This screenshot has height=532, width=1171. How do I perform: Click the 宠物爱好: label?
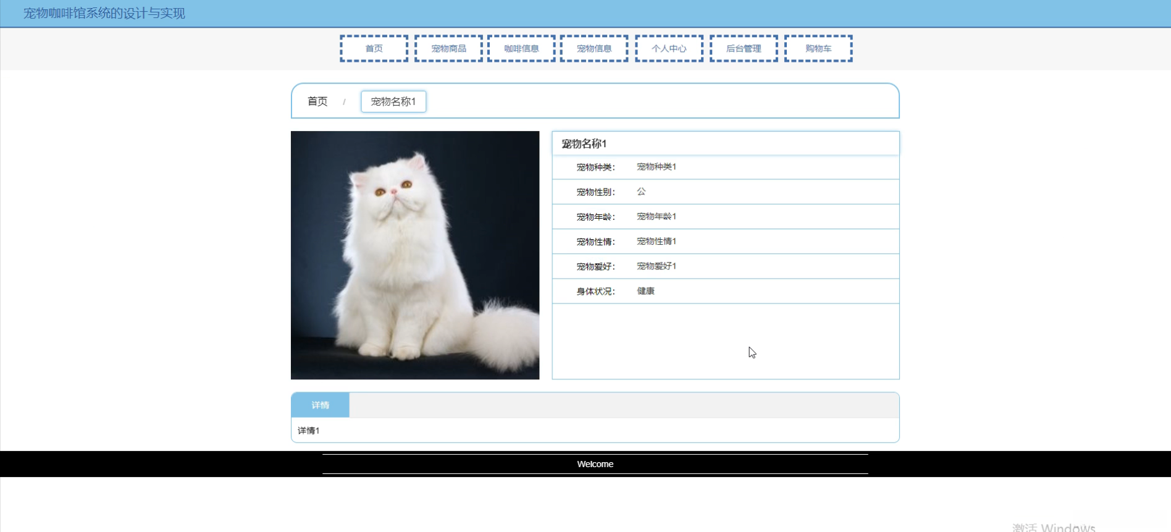tap(596, 267)
